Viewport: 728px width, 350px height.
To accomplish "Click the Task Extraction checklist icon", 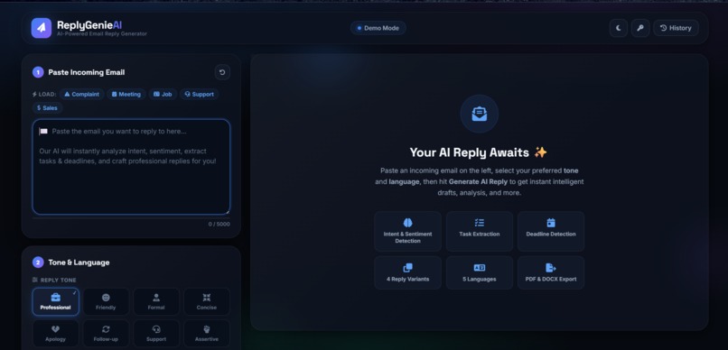I will click(x=479, y=223).
